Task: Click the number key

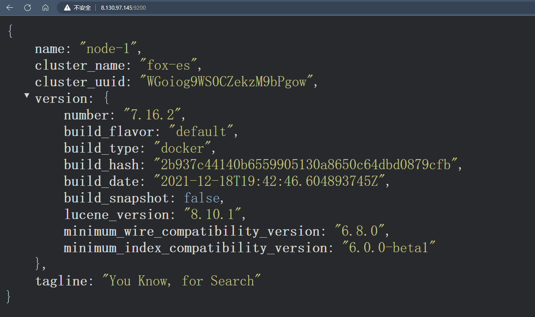Action: click(x=86, y=115)
